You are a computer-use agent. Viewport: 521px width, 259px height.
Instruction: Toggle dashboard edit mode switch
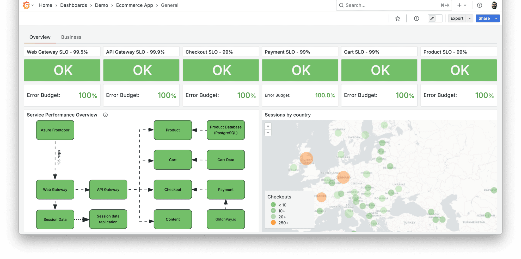point(435,18)
